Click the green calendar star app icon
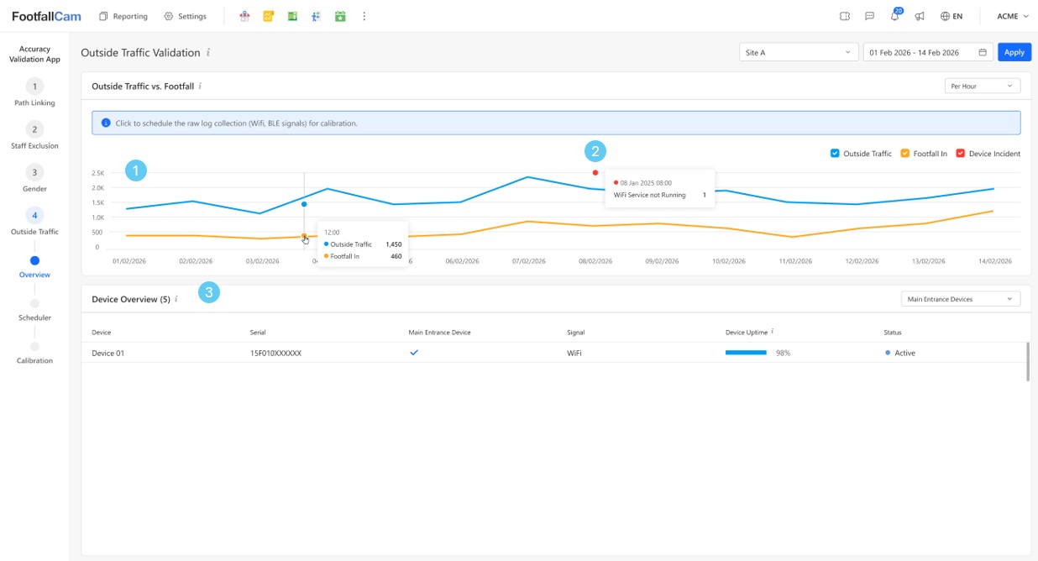This screenshot has height=561, width=1038. click(x=340, y=16)
